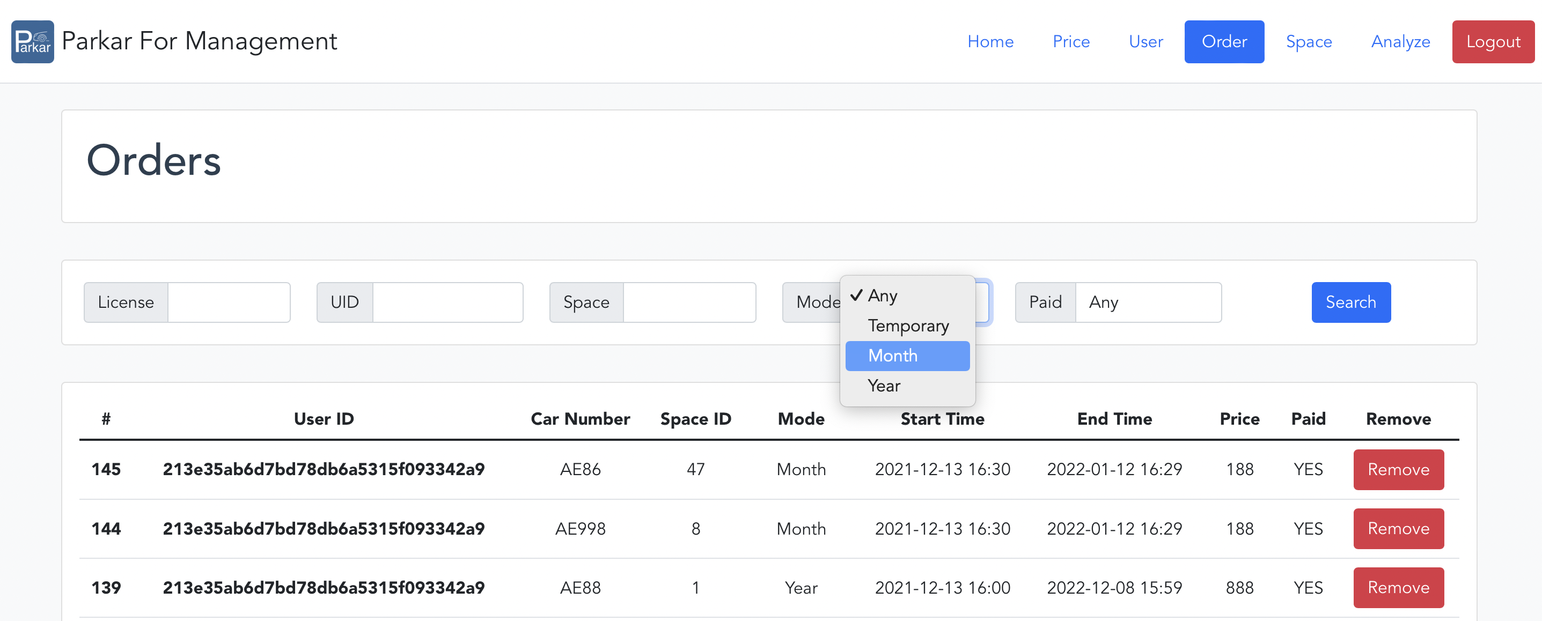Go to the Home page

tap(989, 41)
